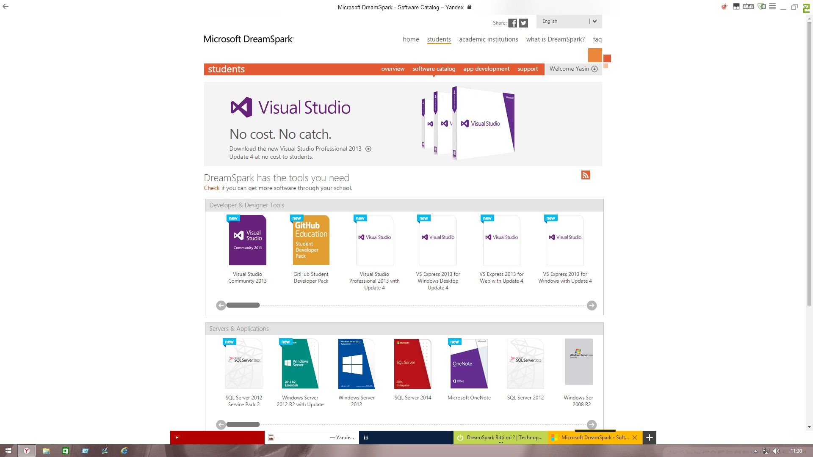Expand the English language dropdown
813x457 pixels.
[594, 21]
